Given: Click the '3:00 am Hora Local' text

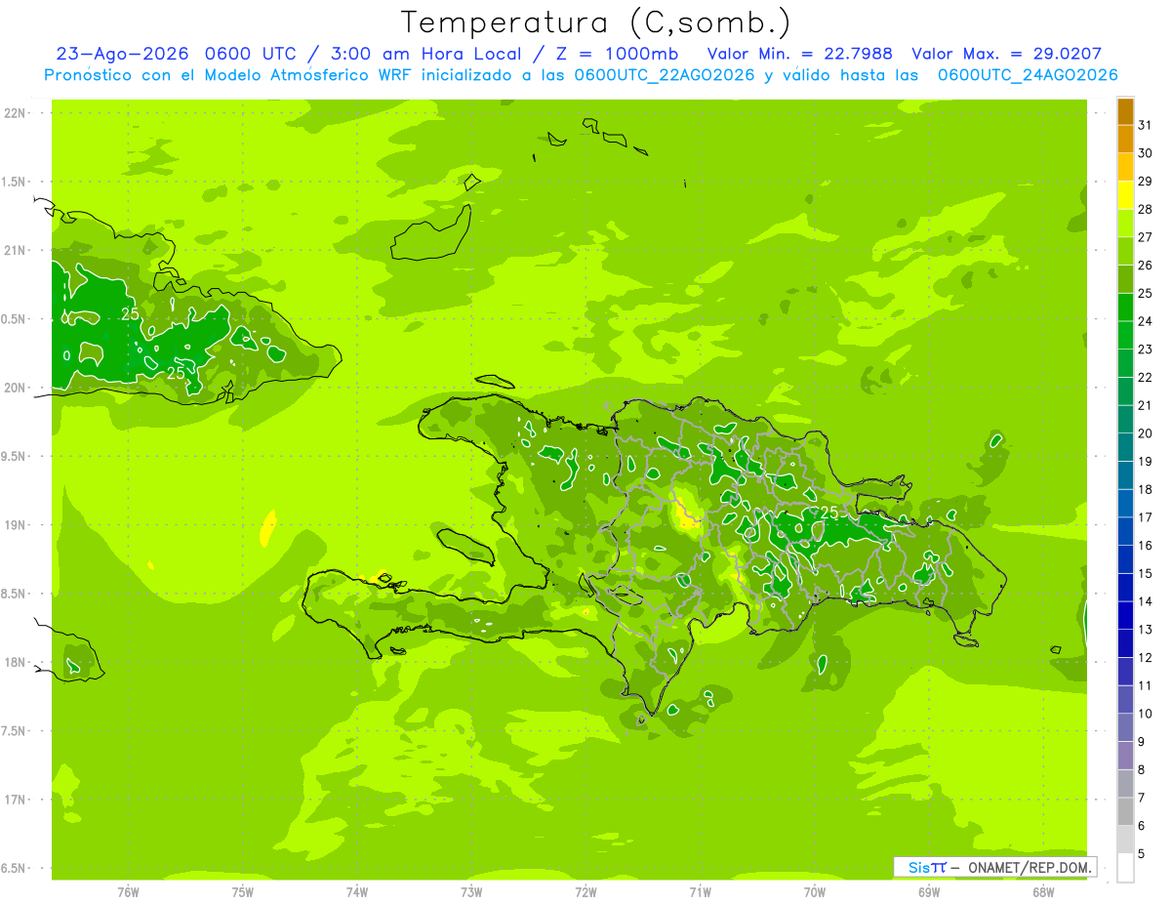Looking at the screenshot, I should [x=425, y=54].
